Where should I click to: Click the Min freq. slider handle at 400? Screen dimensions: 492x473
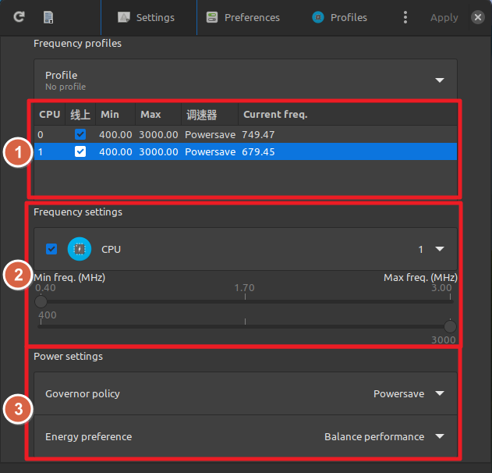41,302
